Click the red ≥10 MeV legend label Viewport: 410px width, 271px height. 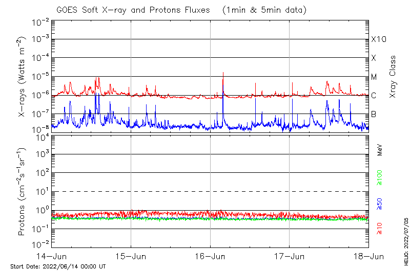point(380,228)
